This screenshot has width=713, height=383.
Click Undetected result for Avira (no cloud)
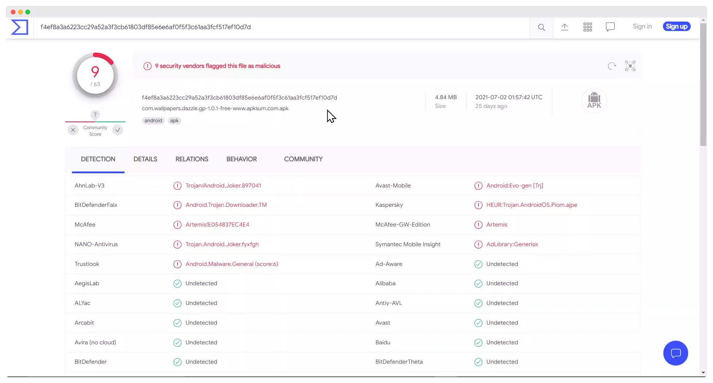(201, 343)
